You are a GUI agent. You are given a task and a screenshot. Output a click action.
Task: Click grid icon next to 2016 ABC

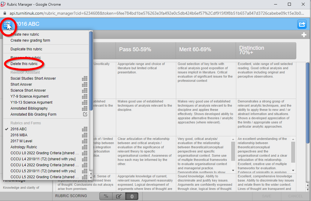pyautogui.click(x=85, y=129)
